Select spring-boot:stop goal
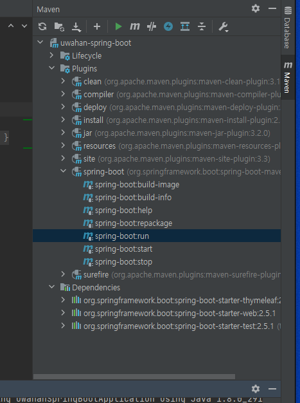The width and height of the screenshot is (300, 403). pos(123,261)
